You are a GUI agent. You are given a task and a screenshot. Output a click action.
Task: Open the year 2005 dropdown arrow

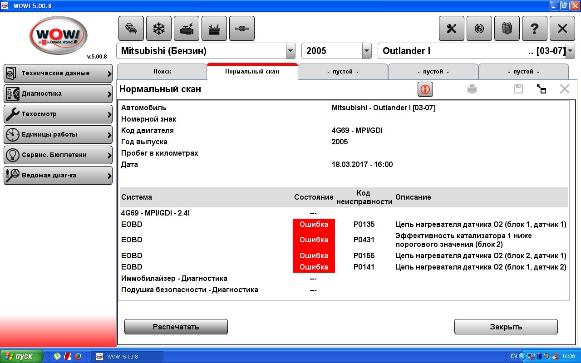367,51
